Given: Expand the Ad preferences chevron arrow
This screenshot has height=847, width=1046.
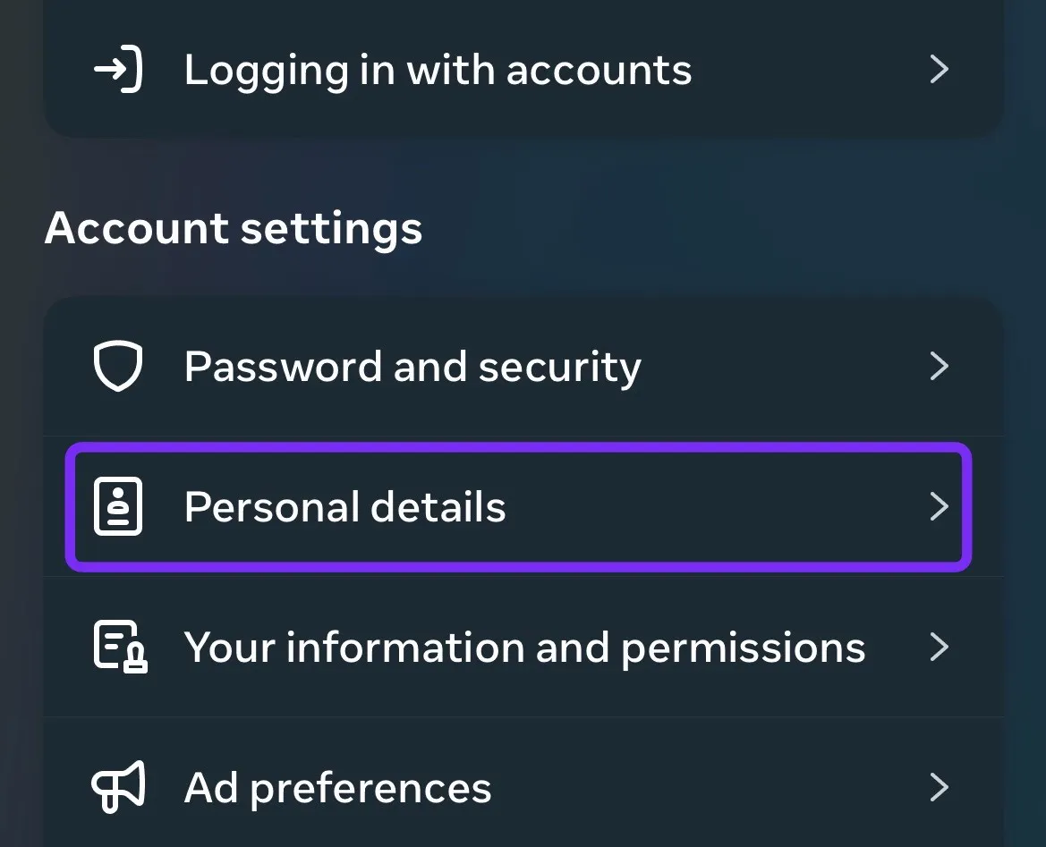Looking at the screenshot, I should pyautogui.click(x=939, y=787).
